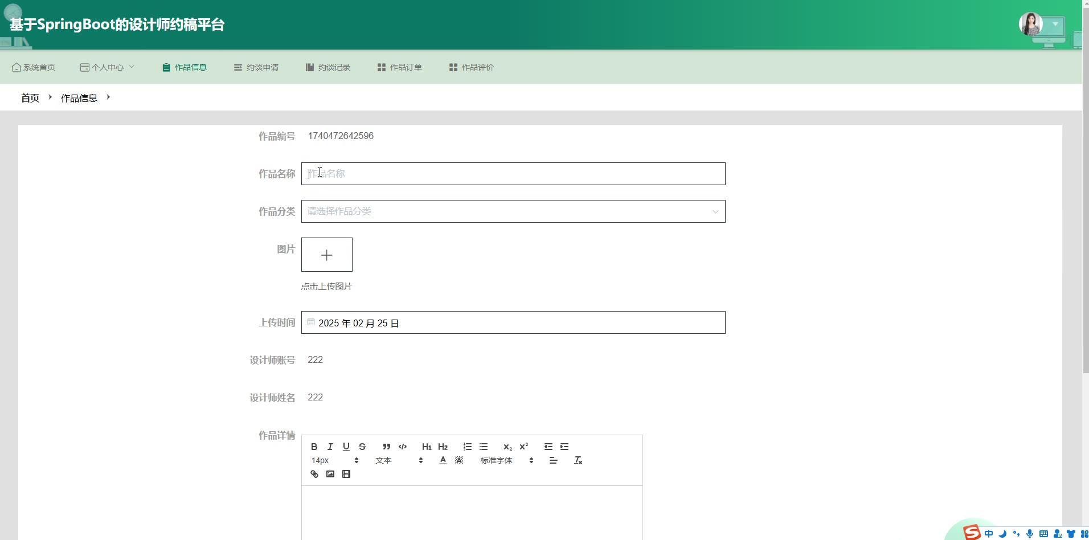
Task: Open the date picker calendar icon
Action: 311,322
